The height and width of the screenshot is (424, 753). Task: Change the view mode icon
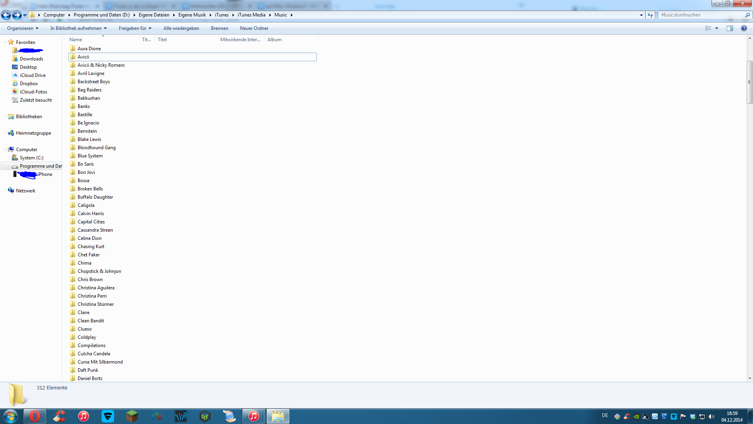point(708,28)
